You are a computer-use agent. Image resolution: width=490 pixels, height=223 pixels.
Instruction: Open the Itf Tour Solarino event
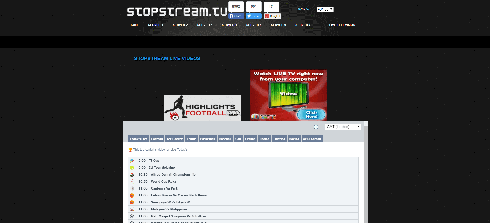point(243,167)
